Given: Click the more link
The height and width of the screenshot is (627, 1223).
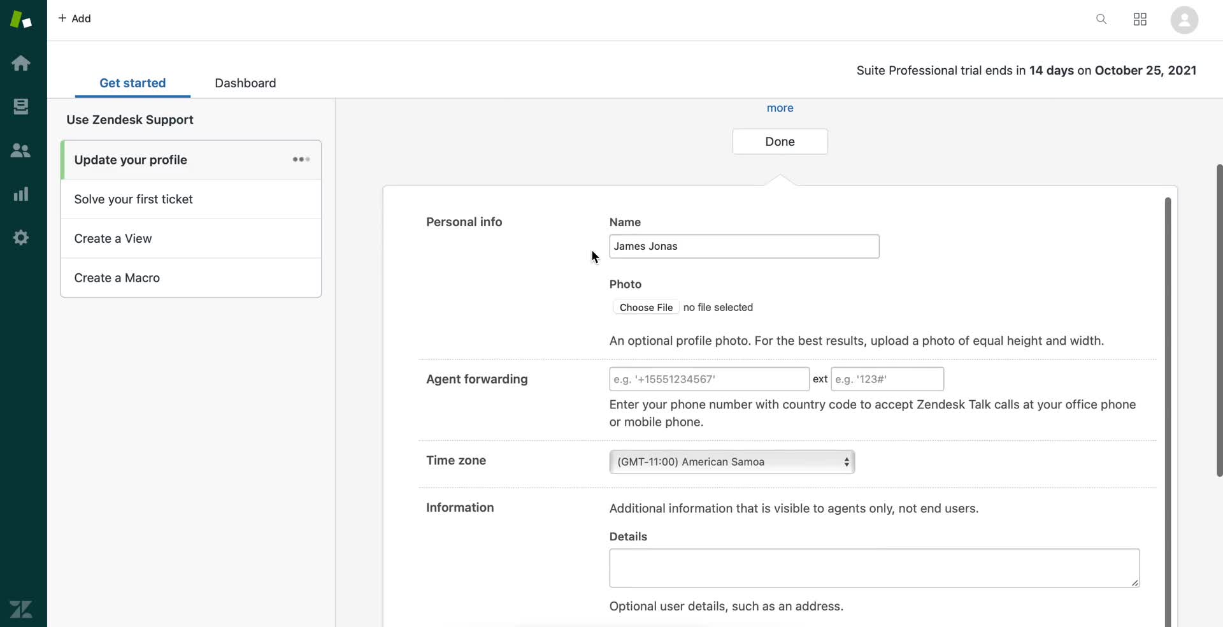Looking at the screenshot, I should 780,108.
